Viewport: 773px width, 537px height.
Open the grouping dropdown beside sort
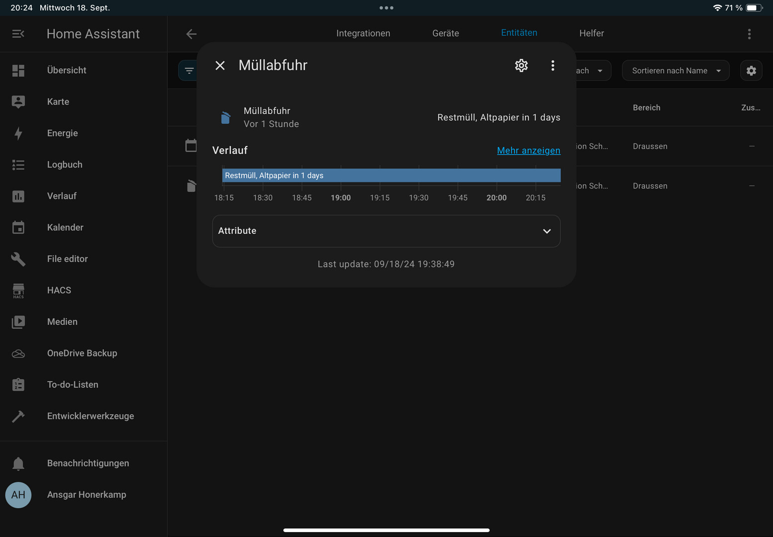pyautogui.click(x=592, y=71)
